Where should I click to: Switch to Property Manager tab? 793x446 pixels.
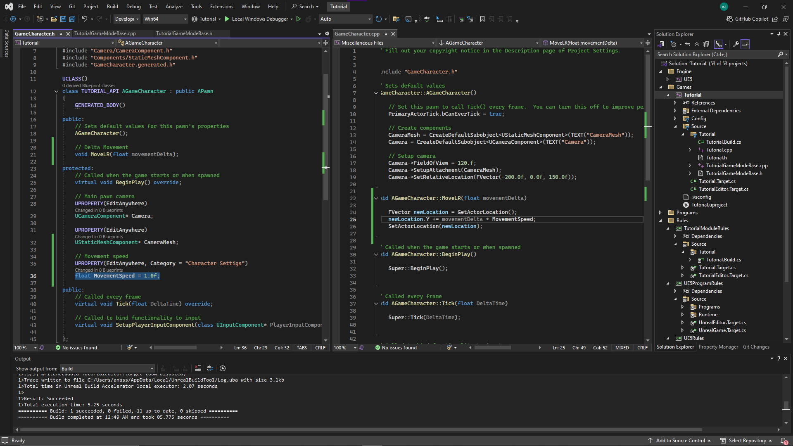[x=718, y=347]
